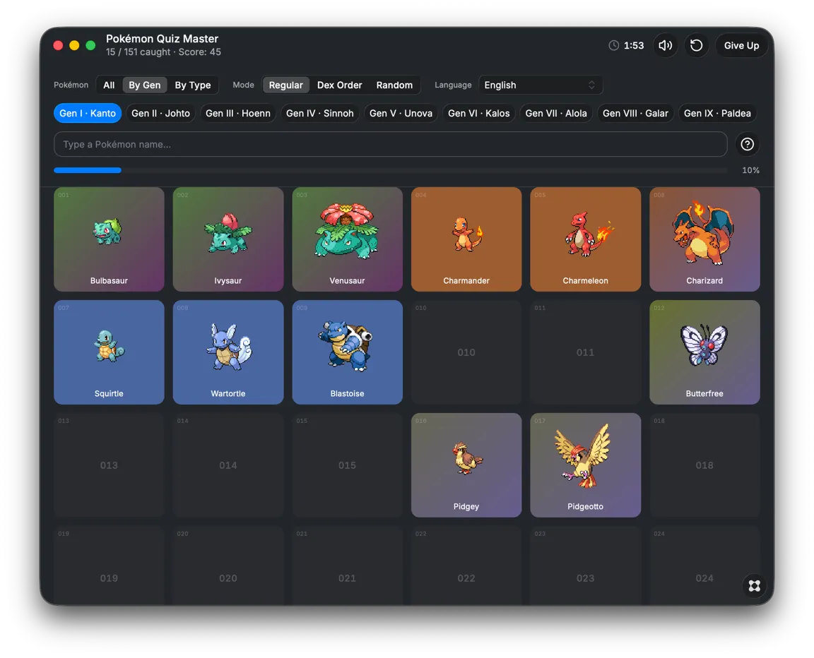The width and height of the screenshot is (814, 658).
Task: Open the Butterfree card
Action: click(x=704, y=352)
